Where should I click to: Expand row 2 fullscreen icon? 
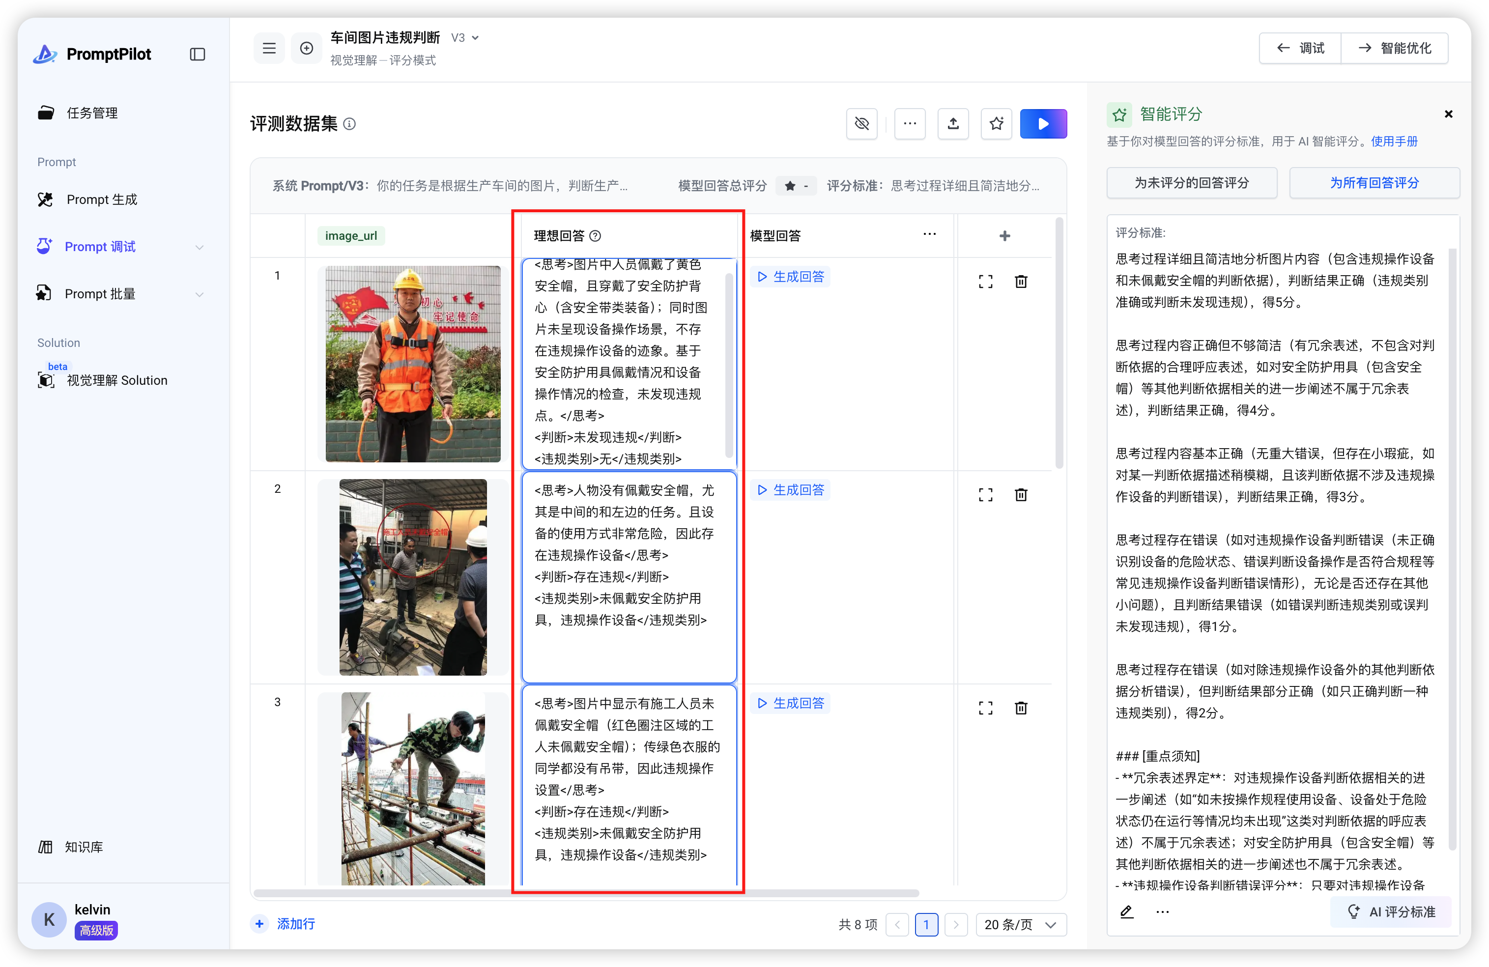985,495
